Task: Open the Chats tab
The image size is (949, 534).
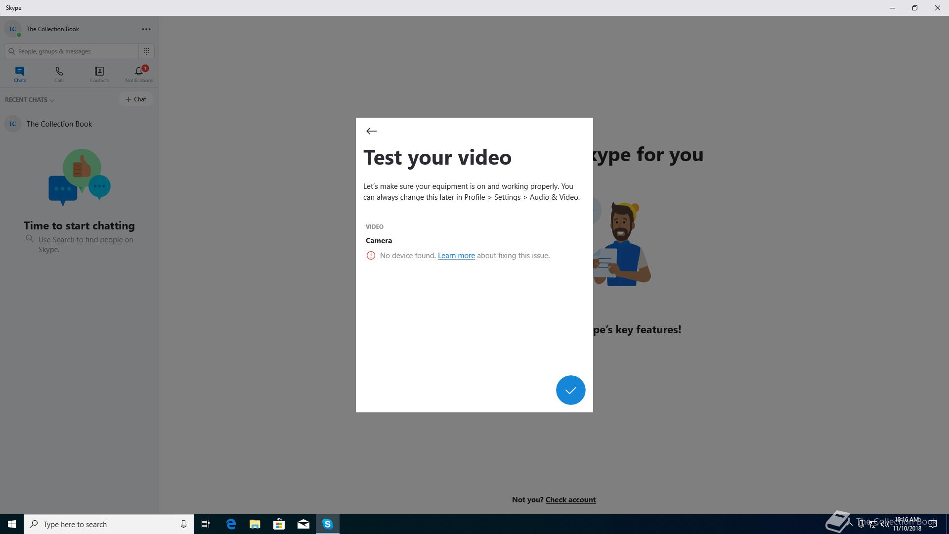Action: point(20,75)
